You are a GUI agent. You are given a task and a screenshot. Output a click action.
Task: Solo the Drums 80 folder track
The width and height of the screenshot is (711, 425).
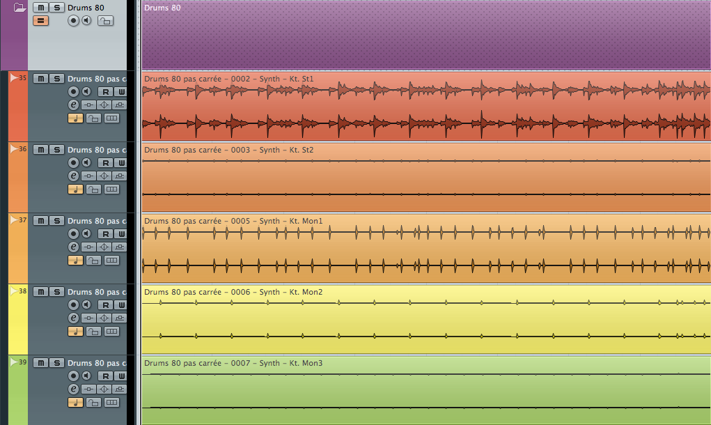click(x=56, y=7)
